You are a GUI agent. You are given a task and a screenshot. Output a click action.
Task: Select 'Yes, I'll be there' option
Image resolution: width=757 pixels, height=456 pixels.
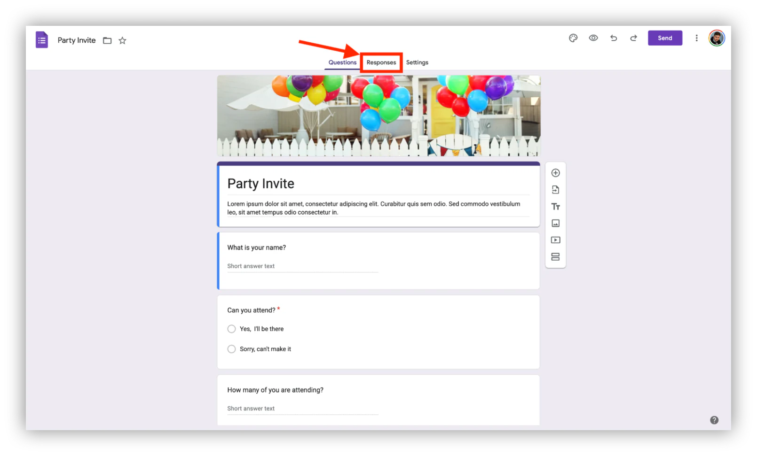point(231,329)
